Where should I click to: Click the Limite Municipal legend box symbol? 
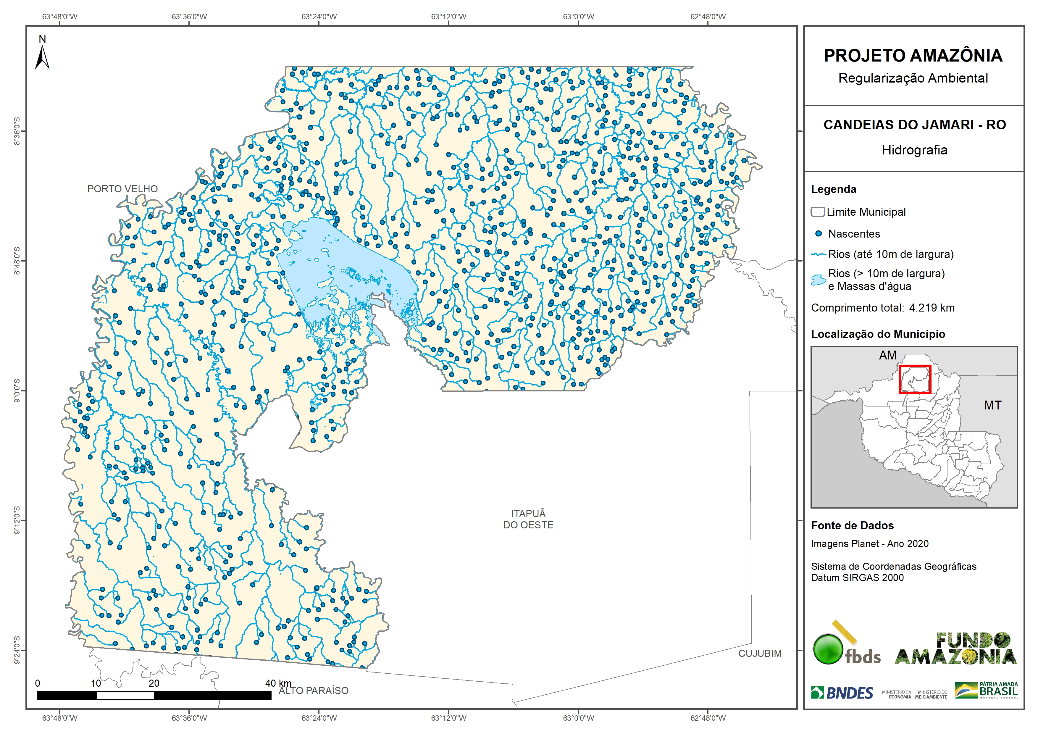pyautogui.click(x=817, y=212)
